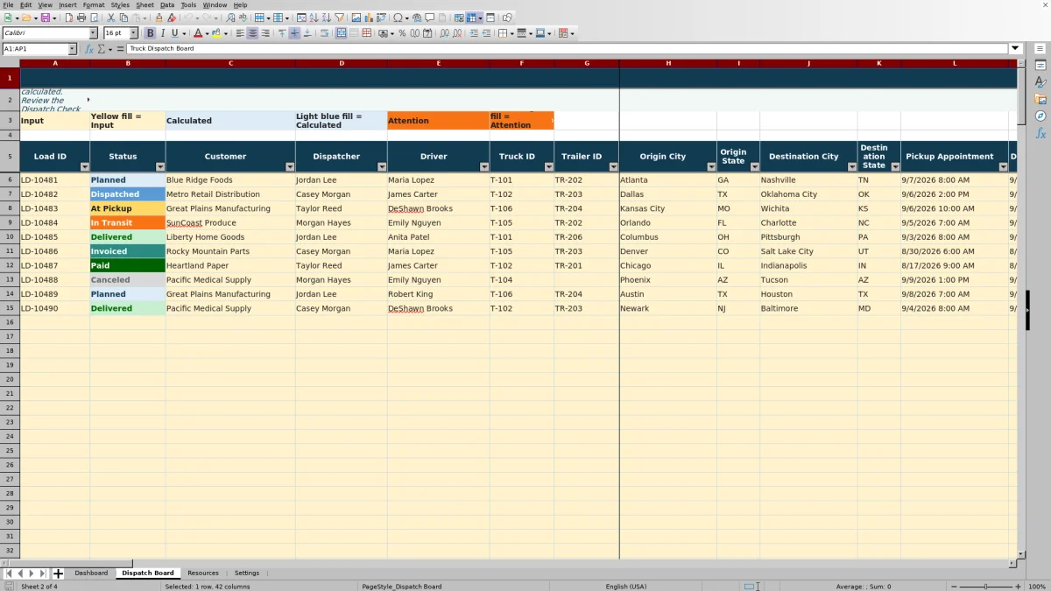Toggle Align Bottom vertical alignment
Viewport: 1051px width, 591px height.
307,33
